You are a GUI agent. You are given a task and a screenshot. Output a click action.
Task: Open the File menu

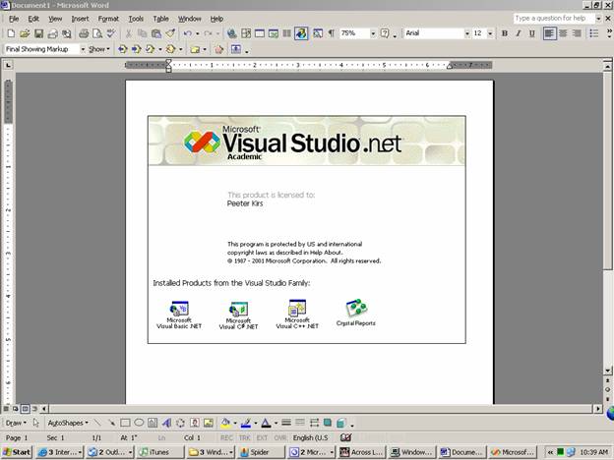tap(14, 19)
